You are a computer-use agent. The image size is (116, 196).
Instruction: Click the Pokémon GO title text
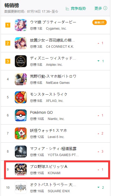coord(41,112)
